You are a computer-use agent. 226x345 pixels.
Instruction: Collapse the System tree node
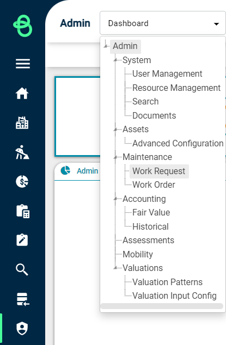[x=115, y=60]
